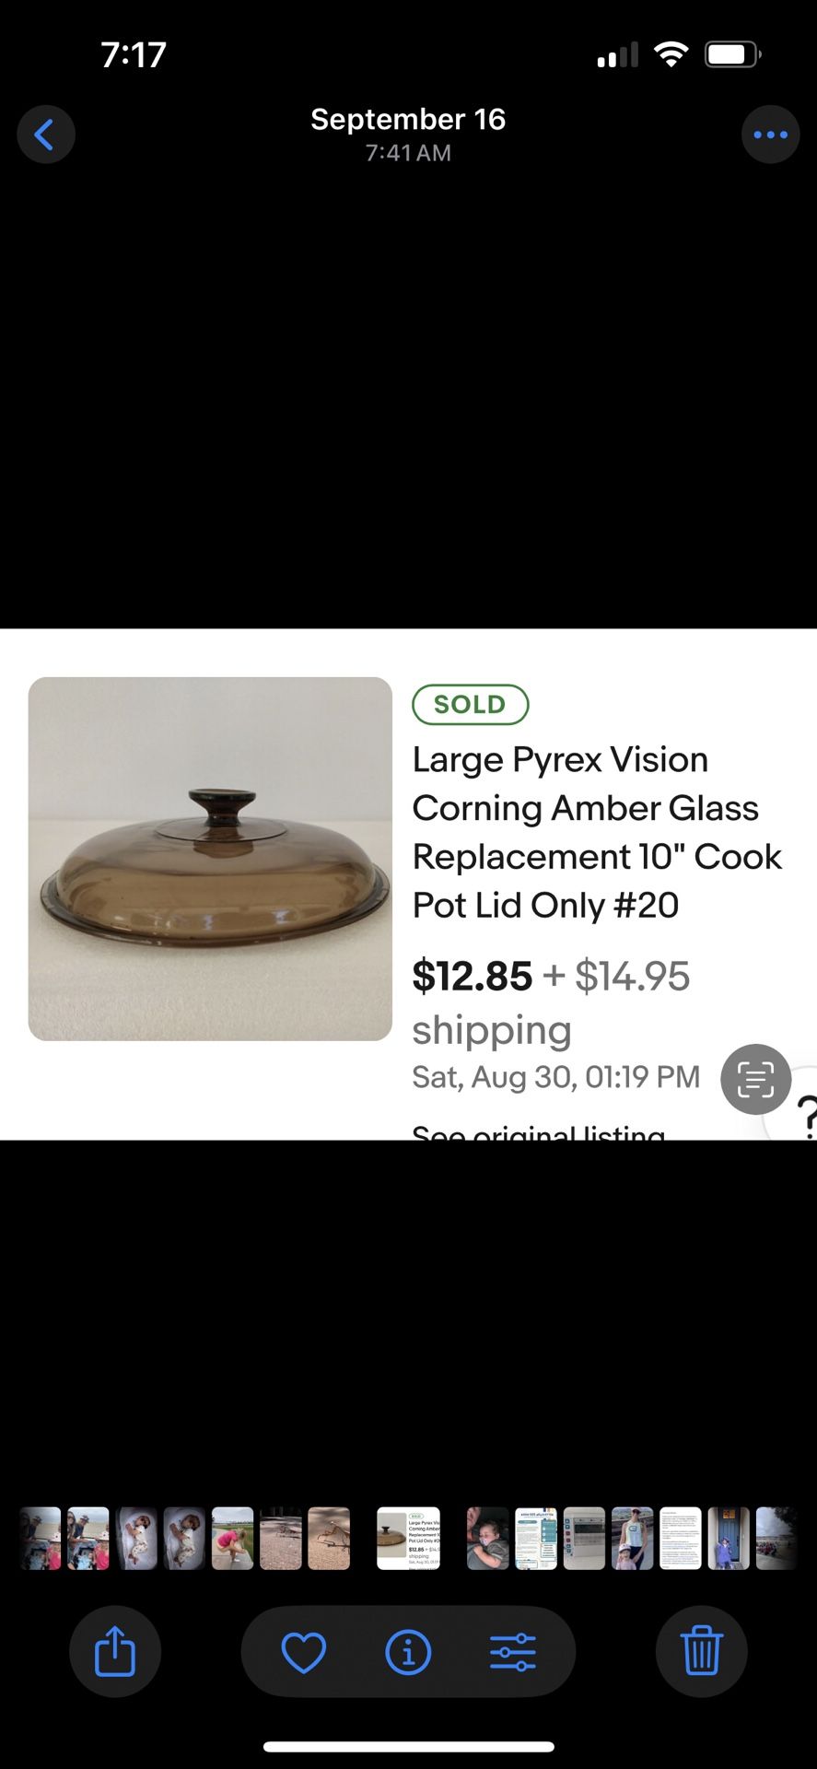This screenshot has height=1769, width=817.
Task: Tap the amber glass lid image
Action: 210,859
